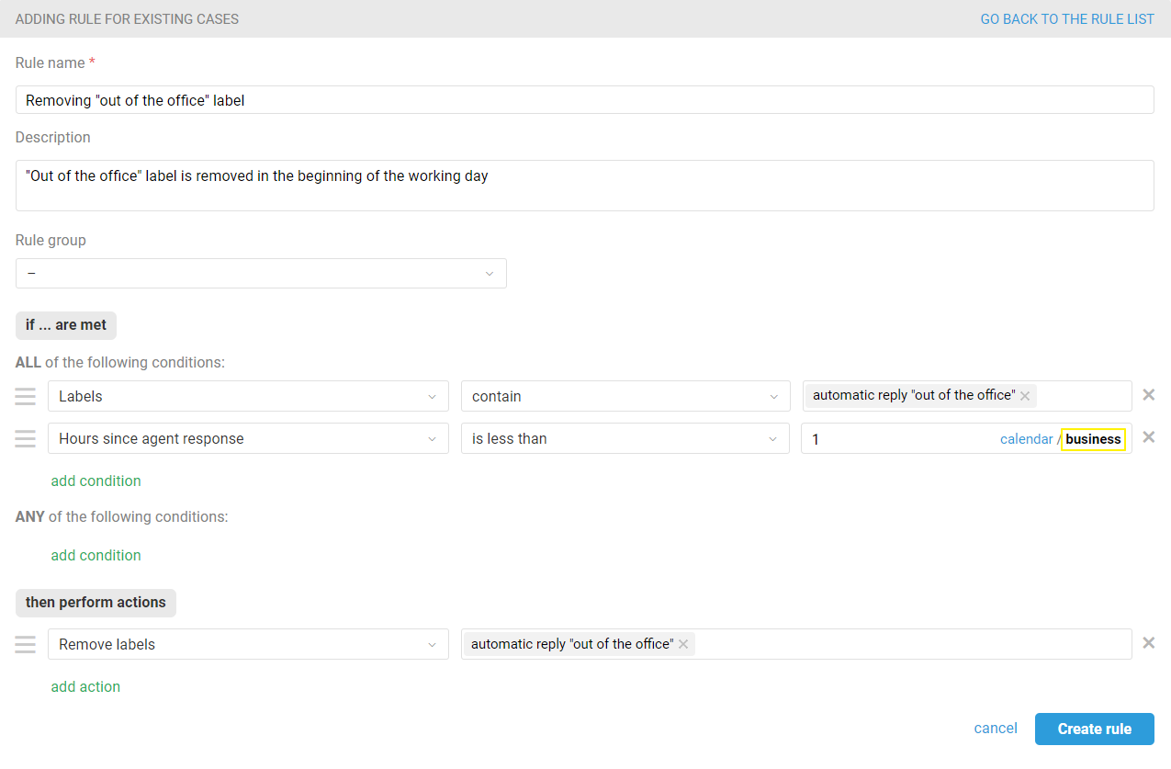Click drag handle of Remove labels action

pos(25,644)
